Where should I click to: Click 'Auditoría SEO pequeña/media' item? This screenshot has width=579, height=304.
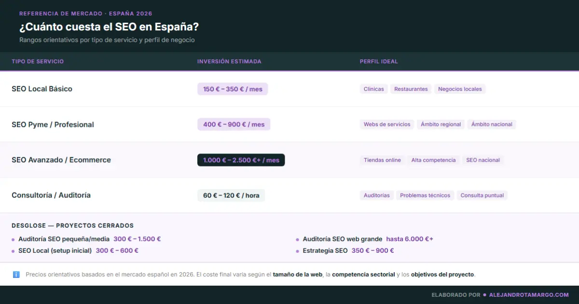point(64,239)
